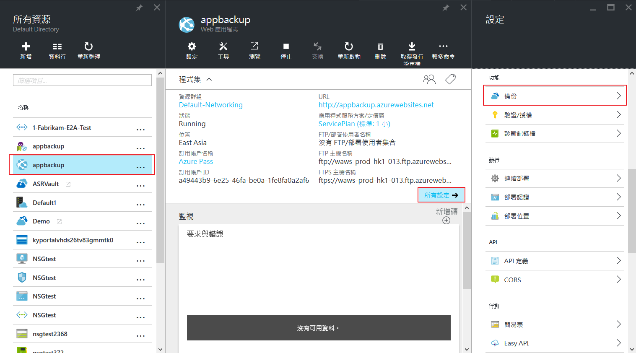Click 刪除 trash icon

point(380,47)
